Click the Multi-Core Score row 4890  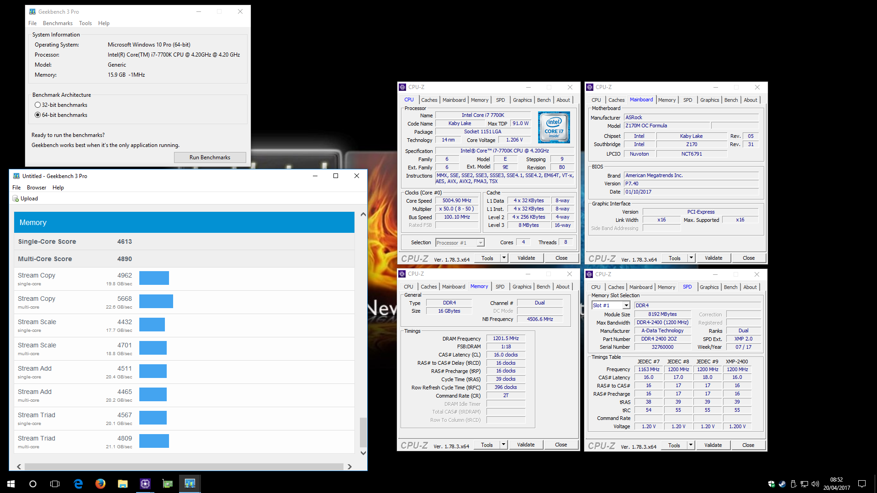click(184, 259)
